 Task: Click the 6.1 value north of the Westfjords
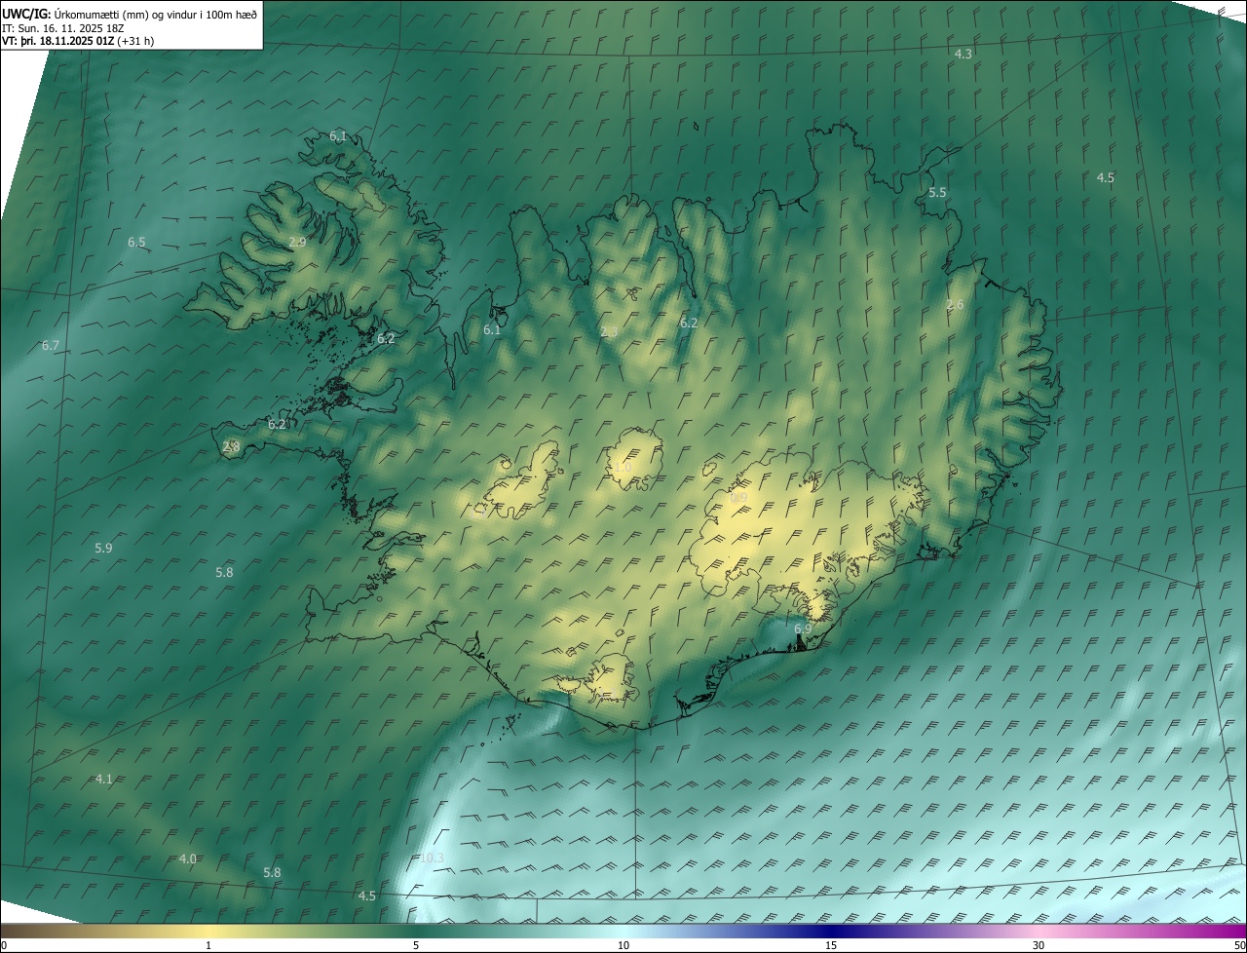click(x=338, y=136)
